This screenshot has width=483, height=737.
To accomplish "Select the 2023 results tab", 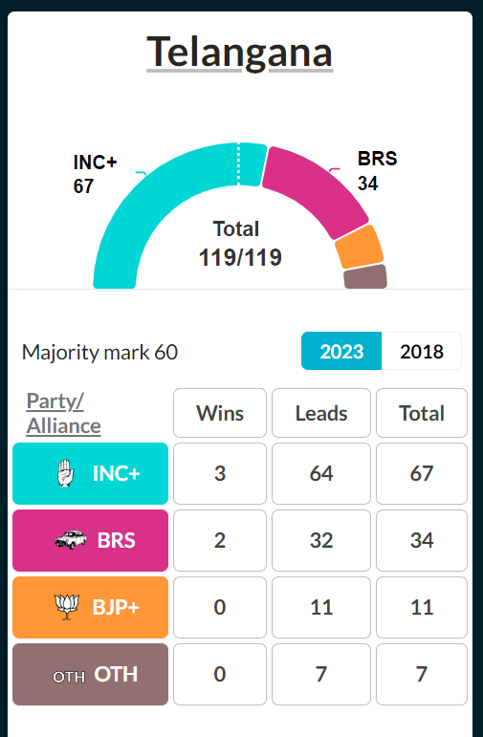I will [341, 351].
